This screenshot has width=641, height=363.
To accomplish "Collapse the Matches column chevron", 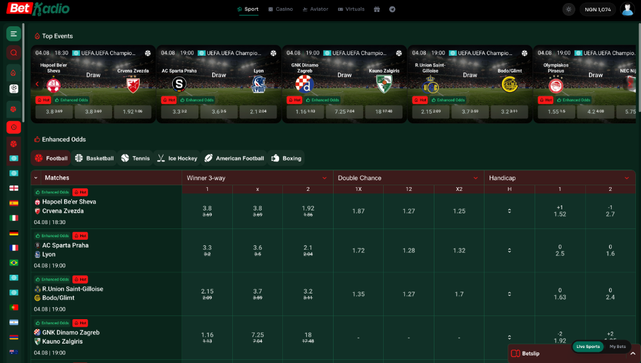I will tap(36, 178).
